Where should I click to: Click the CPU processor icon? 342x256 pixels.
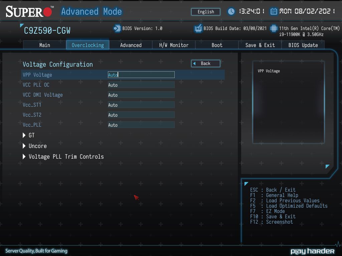click(274, 29)
